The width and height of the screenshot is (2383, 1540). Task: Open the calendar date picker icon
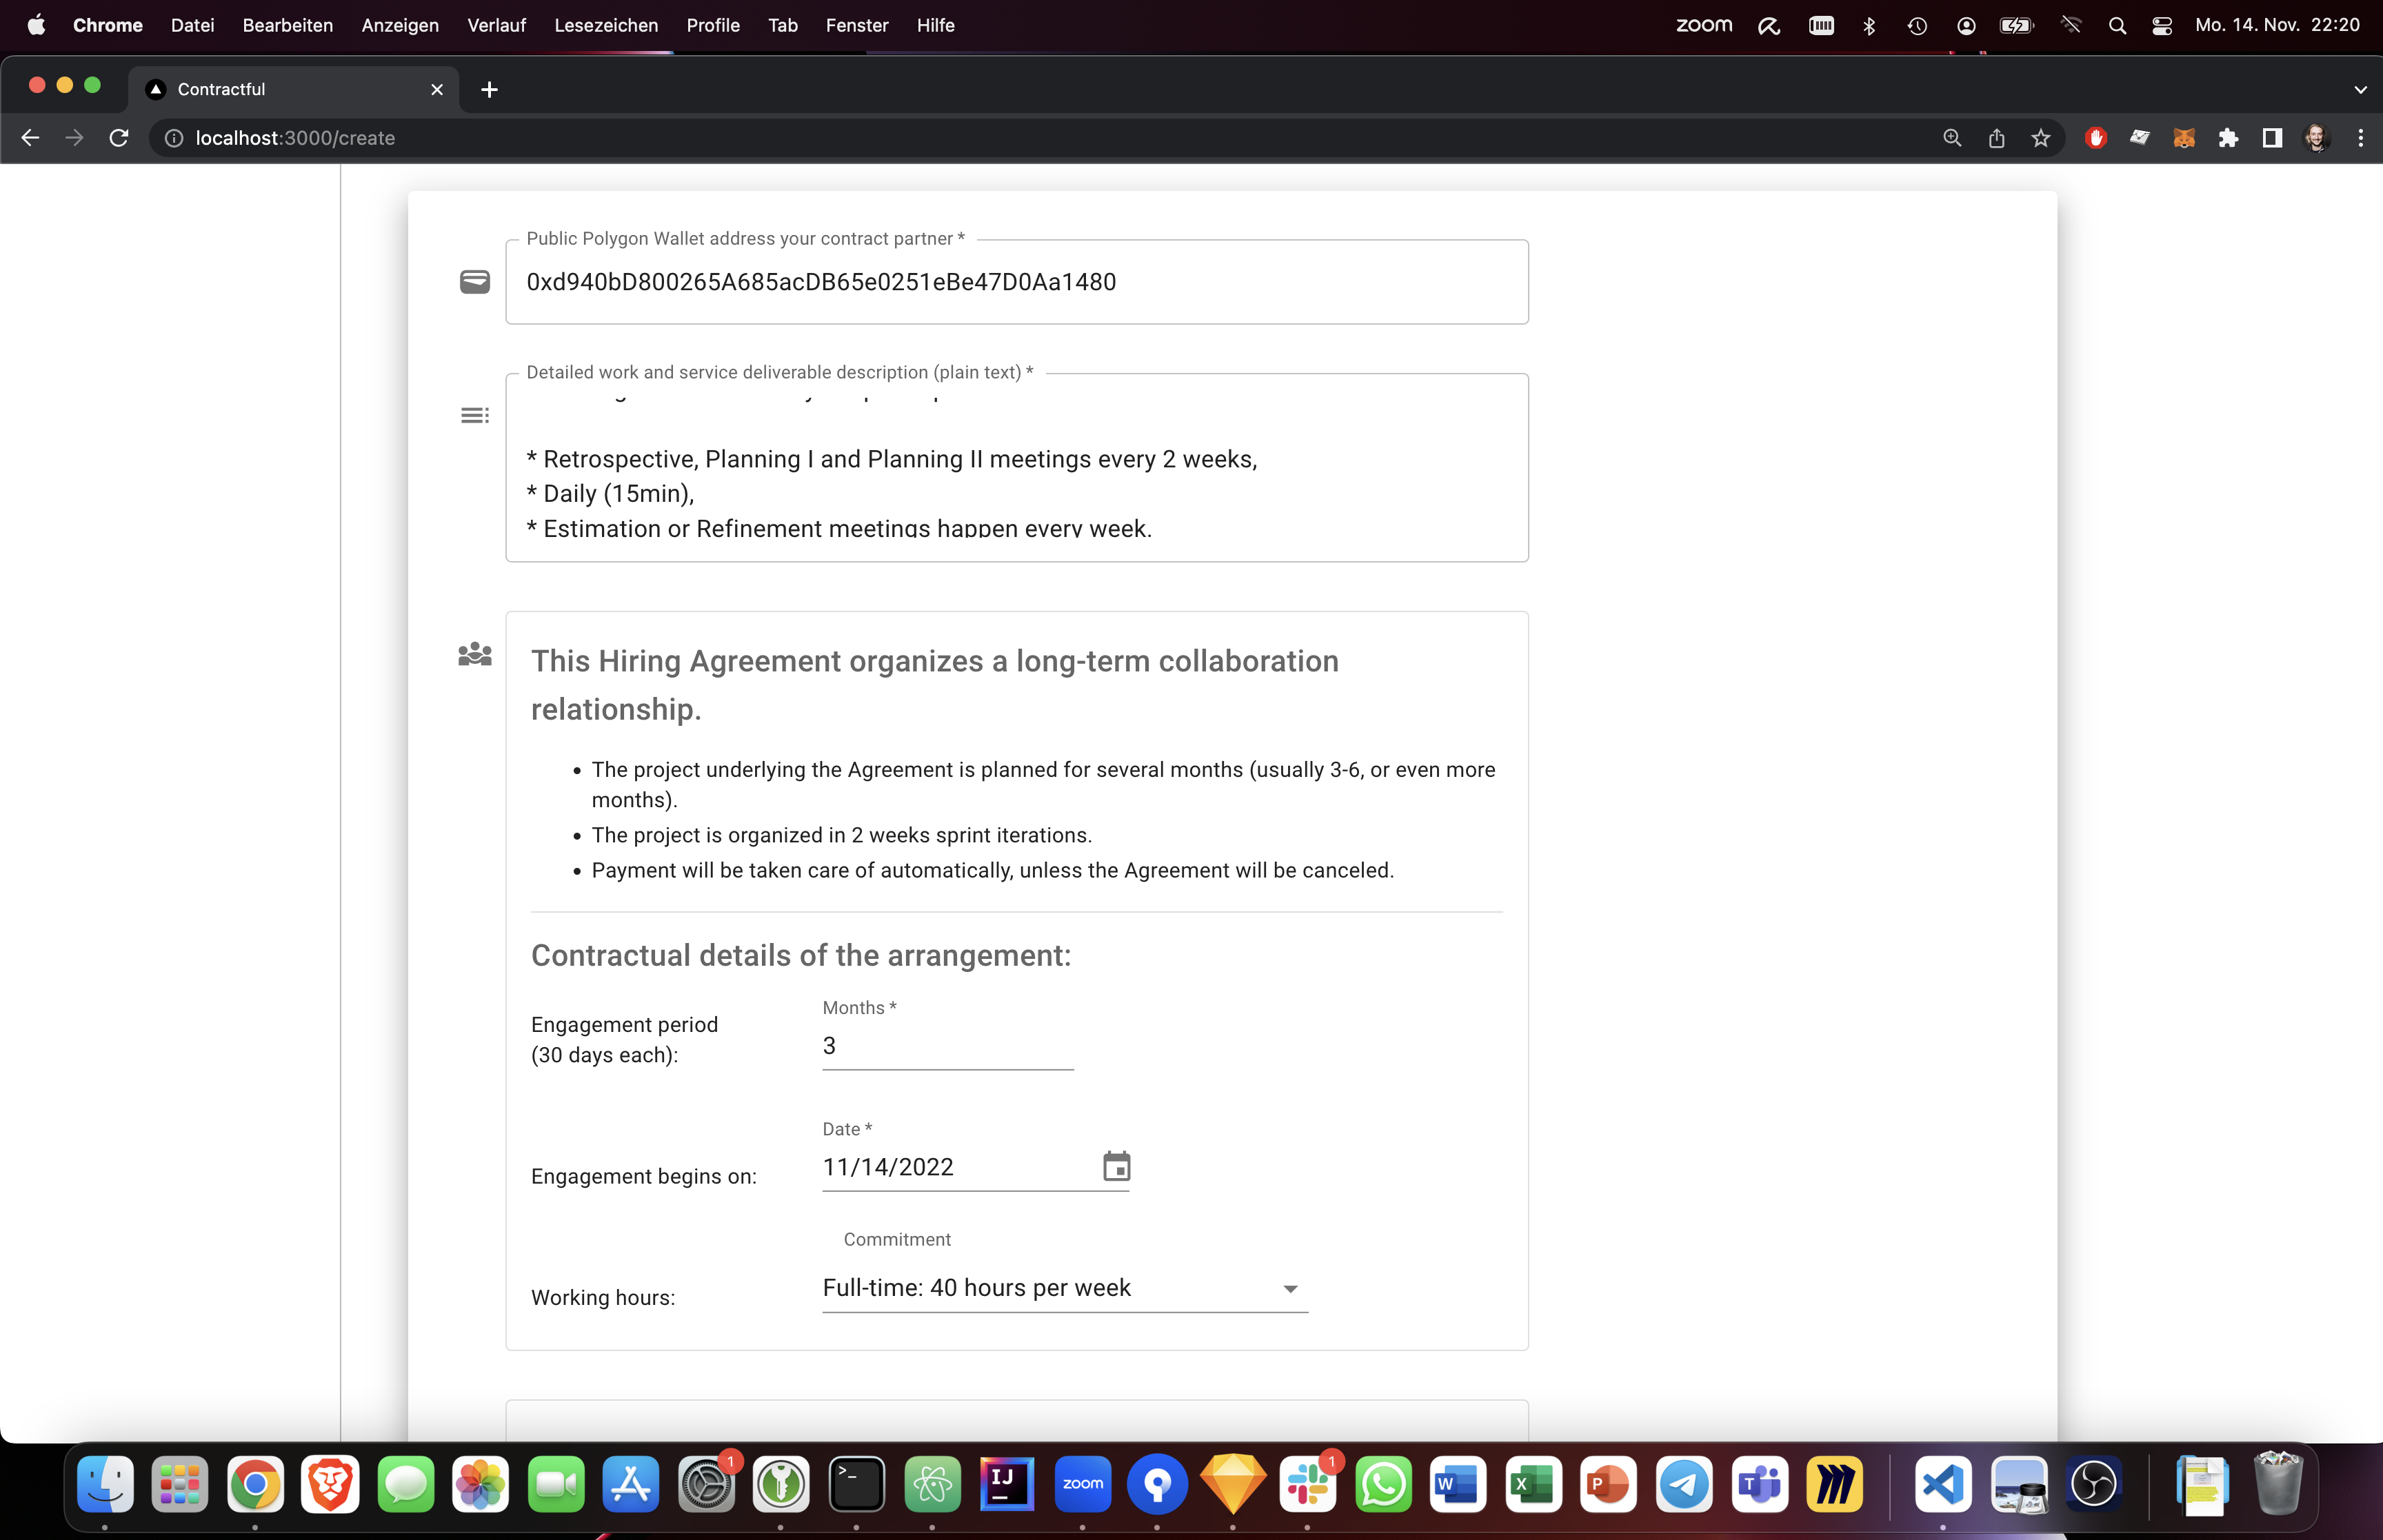point(1116,1166)
